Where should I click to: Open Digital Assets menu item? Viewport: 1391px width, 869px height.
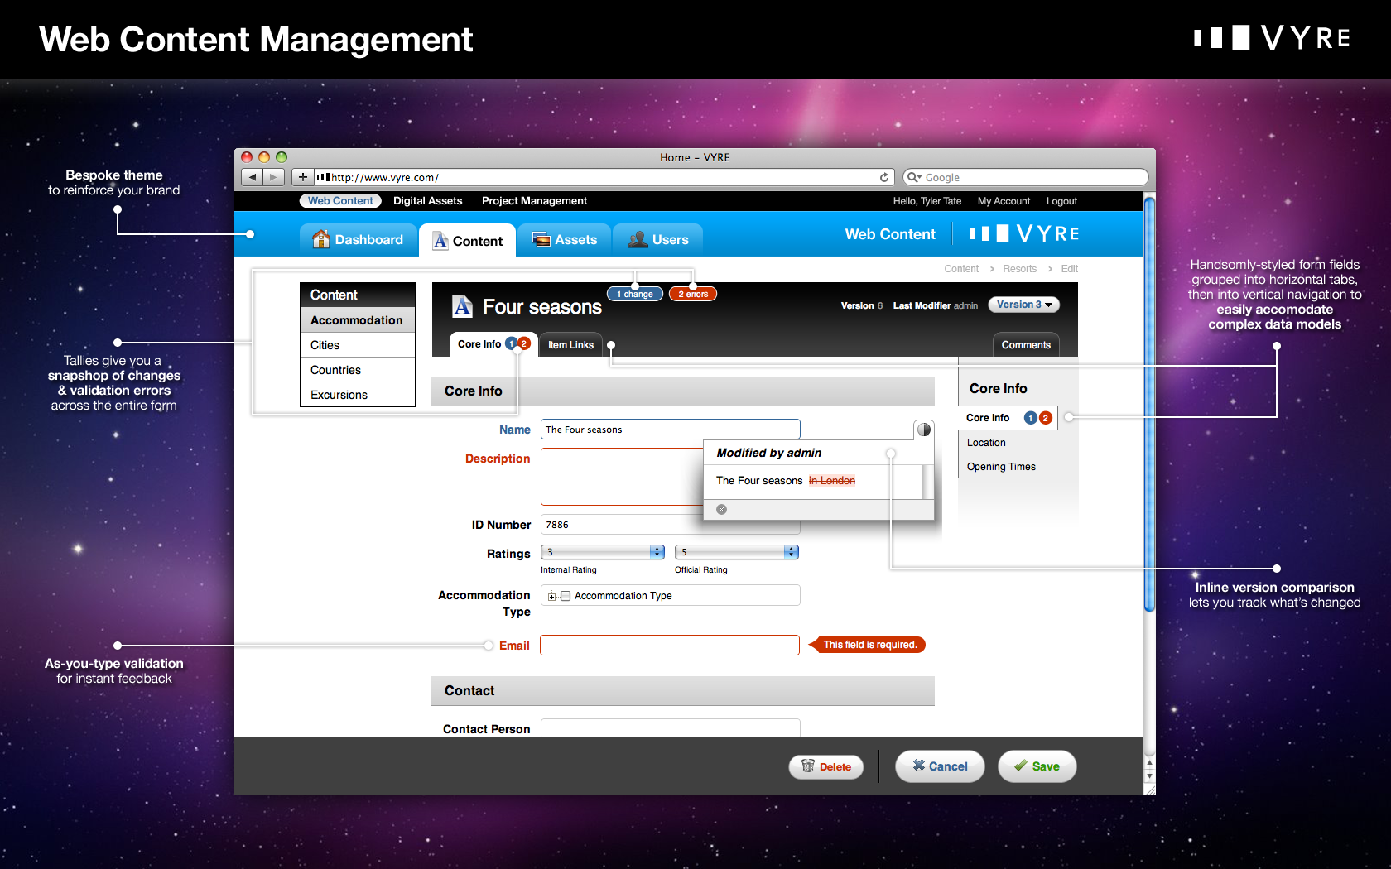pos(428,201)
